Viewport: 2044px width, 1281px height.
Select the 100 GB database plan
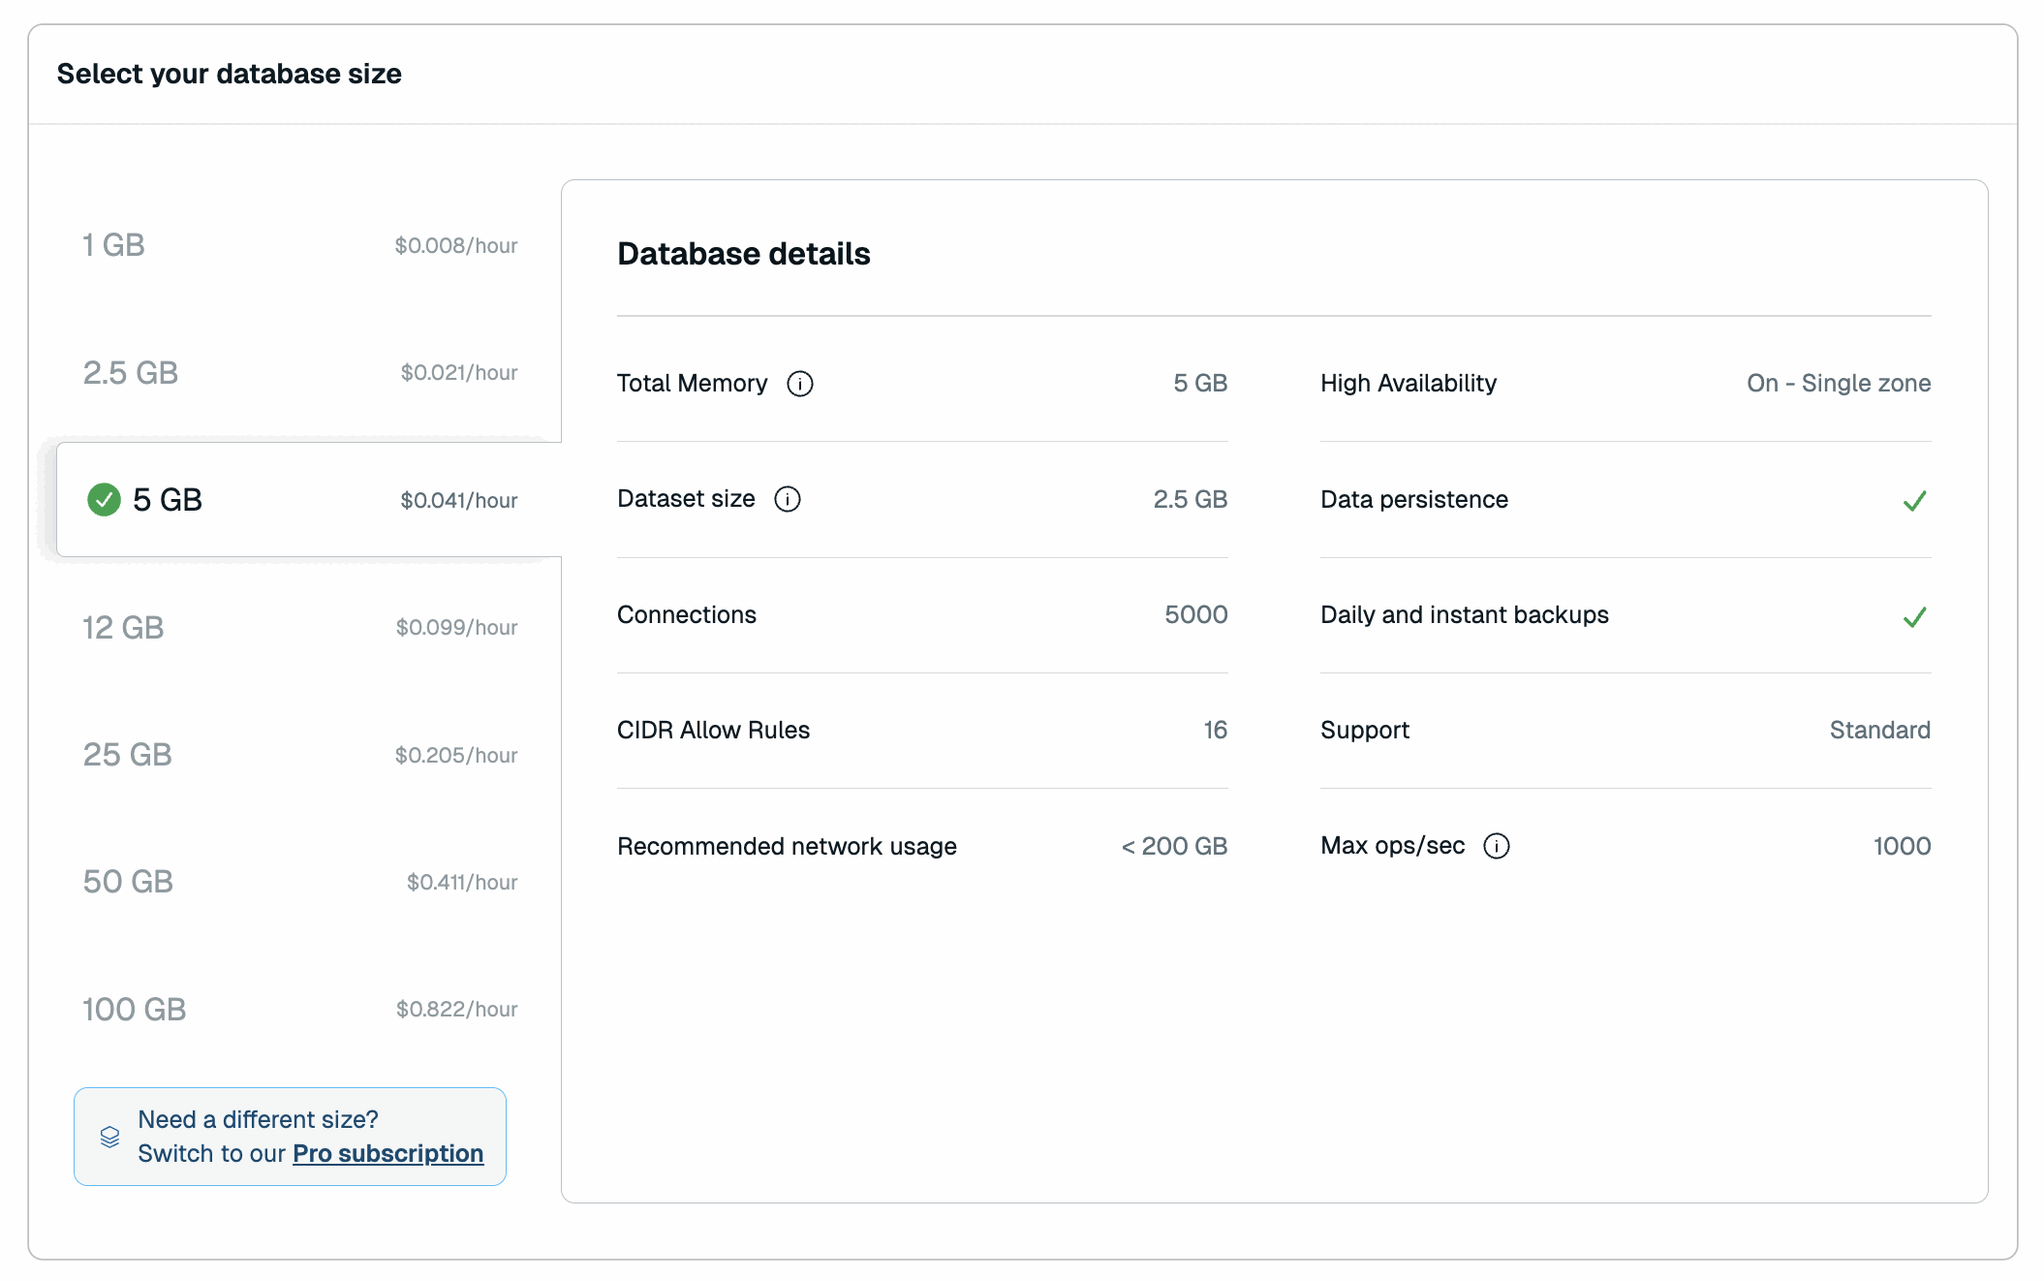299,1010
